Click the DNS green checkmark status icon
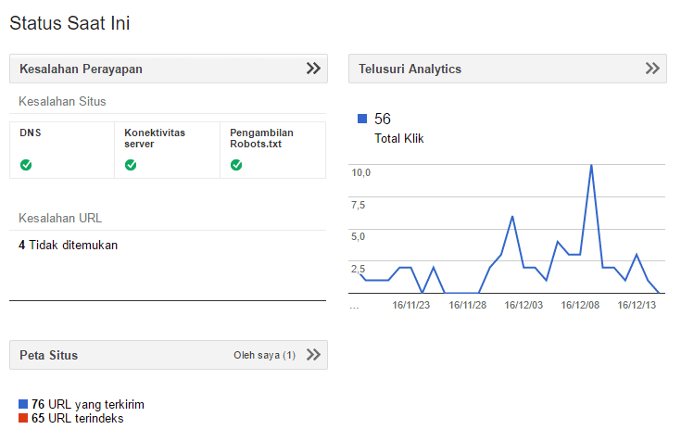Viewport: 681px width, 442px height. [x=26, y=165]
